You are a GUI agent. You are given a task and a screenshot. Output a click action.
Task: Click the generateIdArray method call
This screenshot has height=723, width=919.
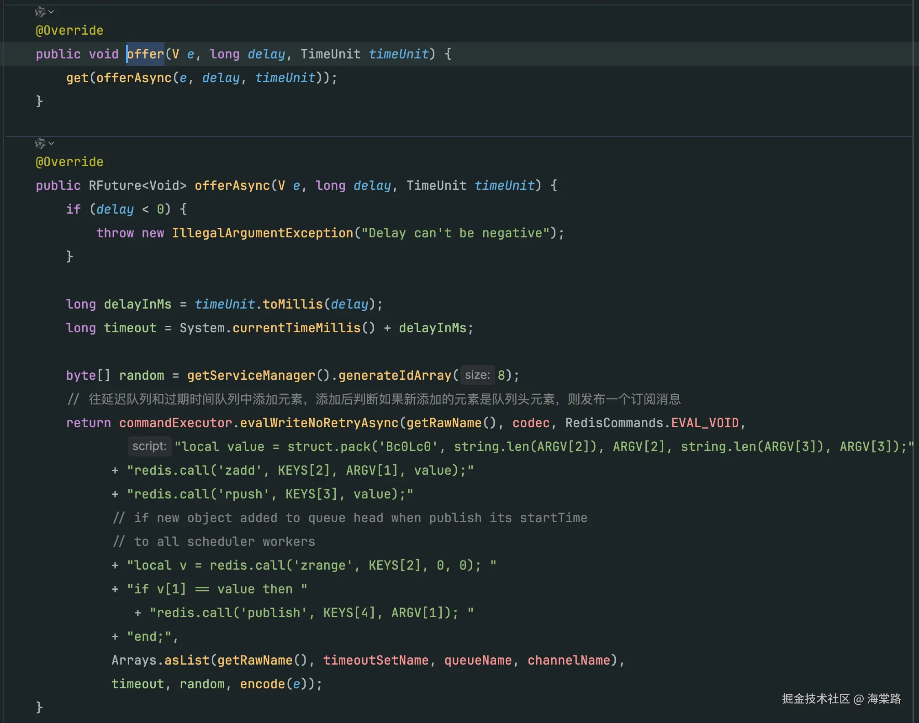395,376
